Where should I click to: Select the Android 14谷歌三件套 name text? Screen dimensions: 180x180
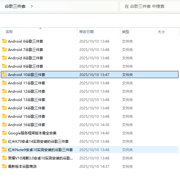coord(27,108)
